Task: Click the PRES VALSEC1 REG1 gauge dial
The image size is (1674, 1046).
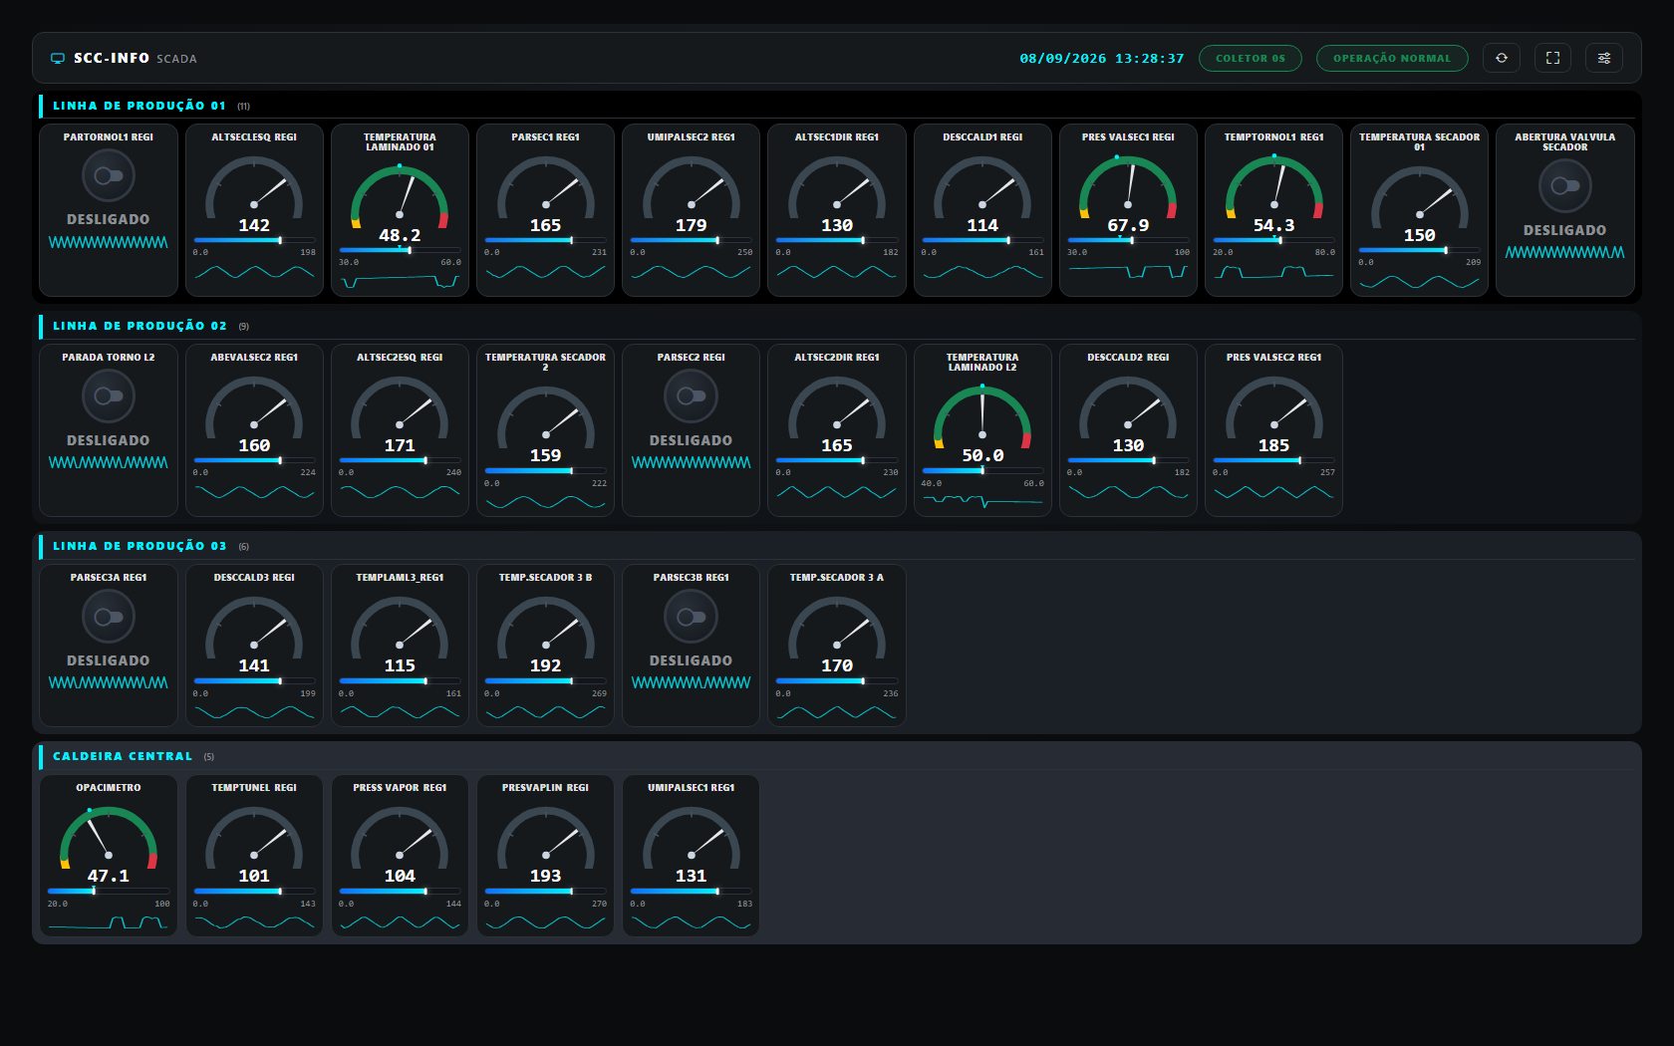Action: pos(1128,186)
